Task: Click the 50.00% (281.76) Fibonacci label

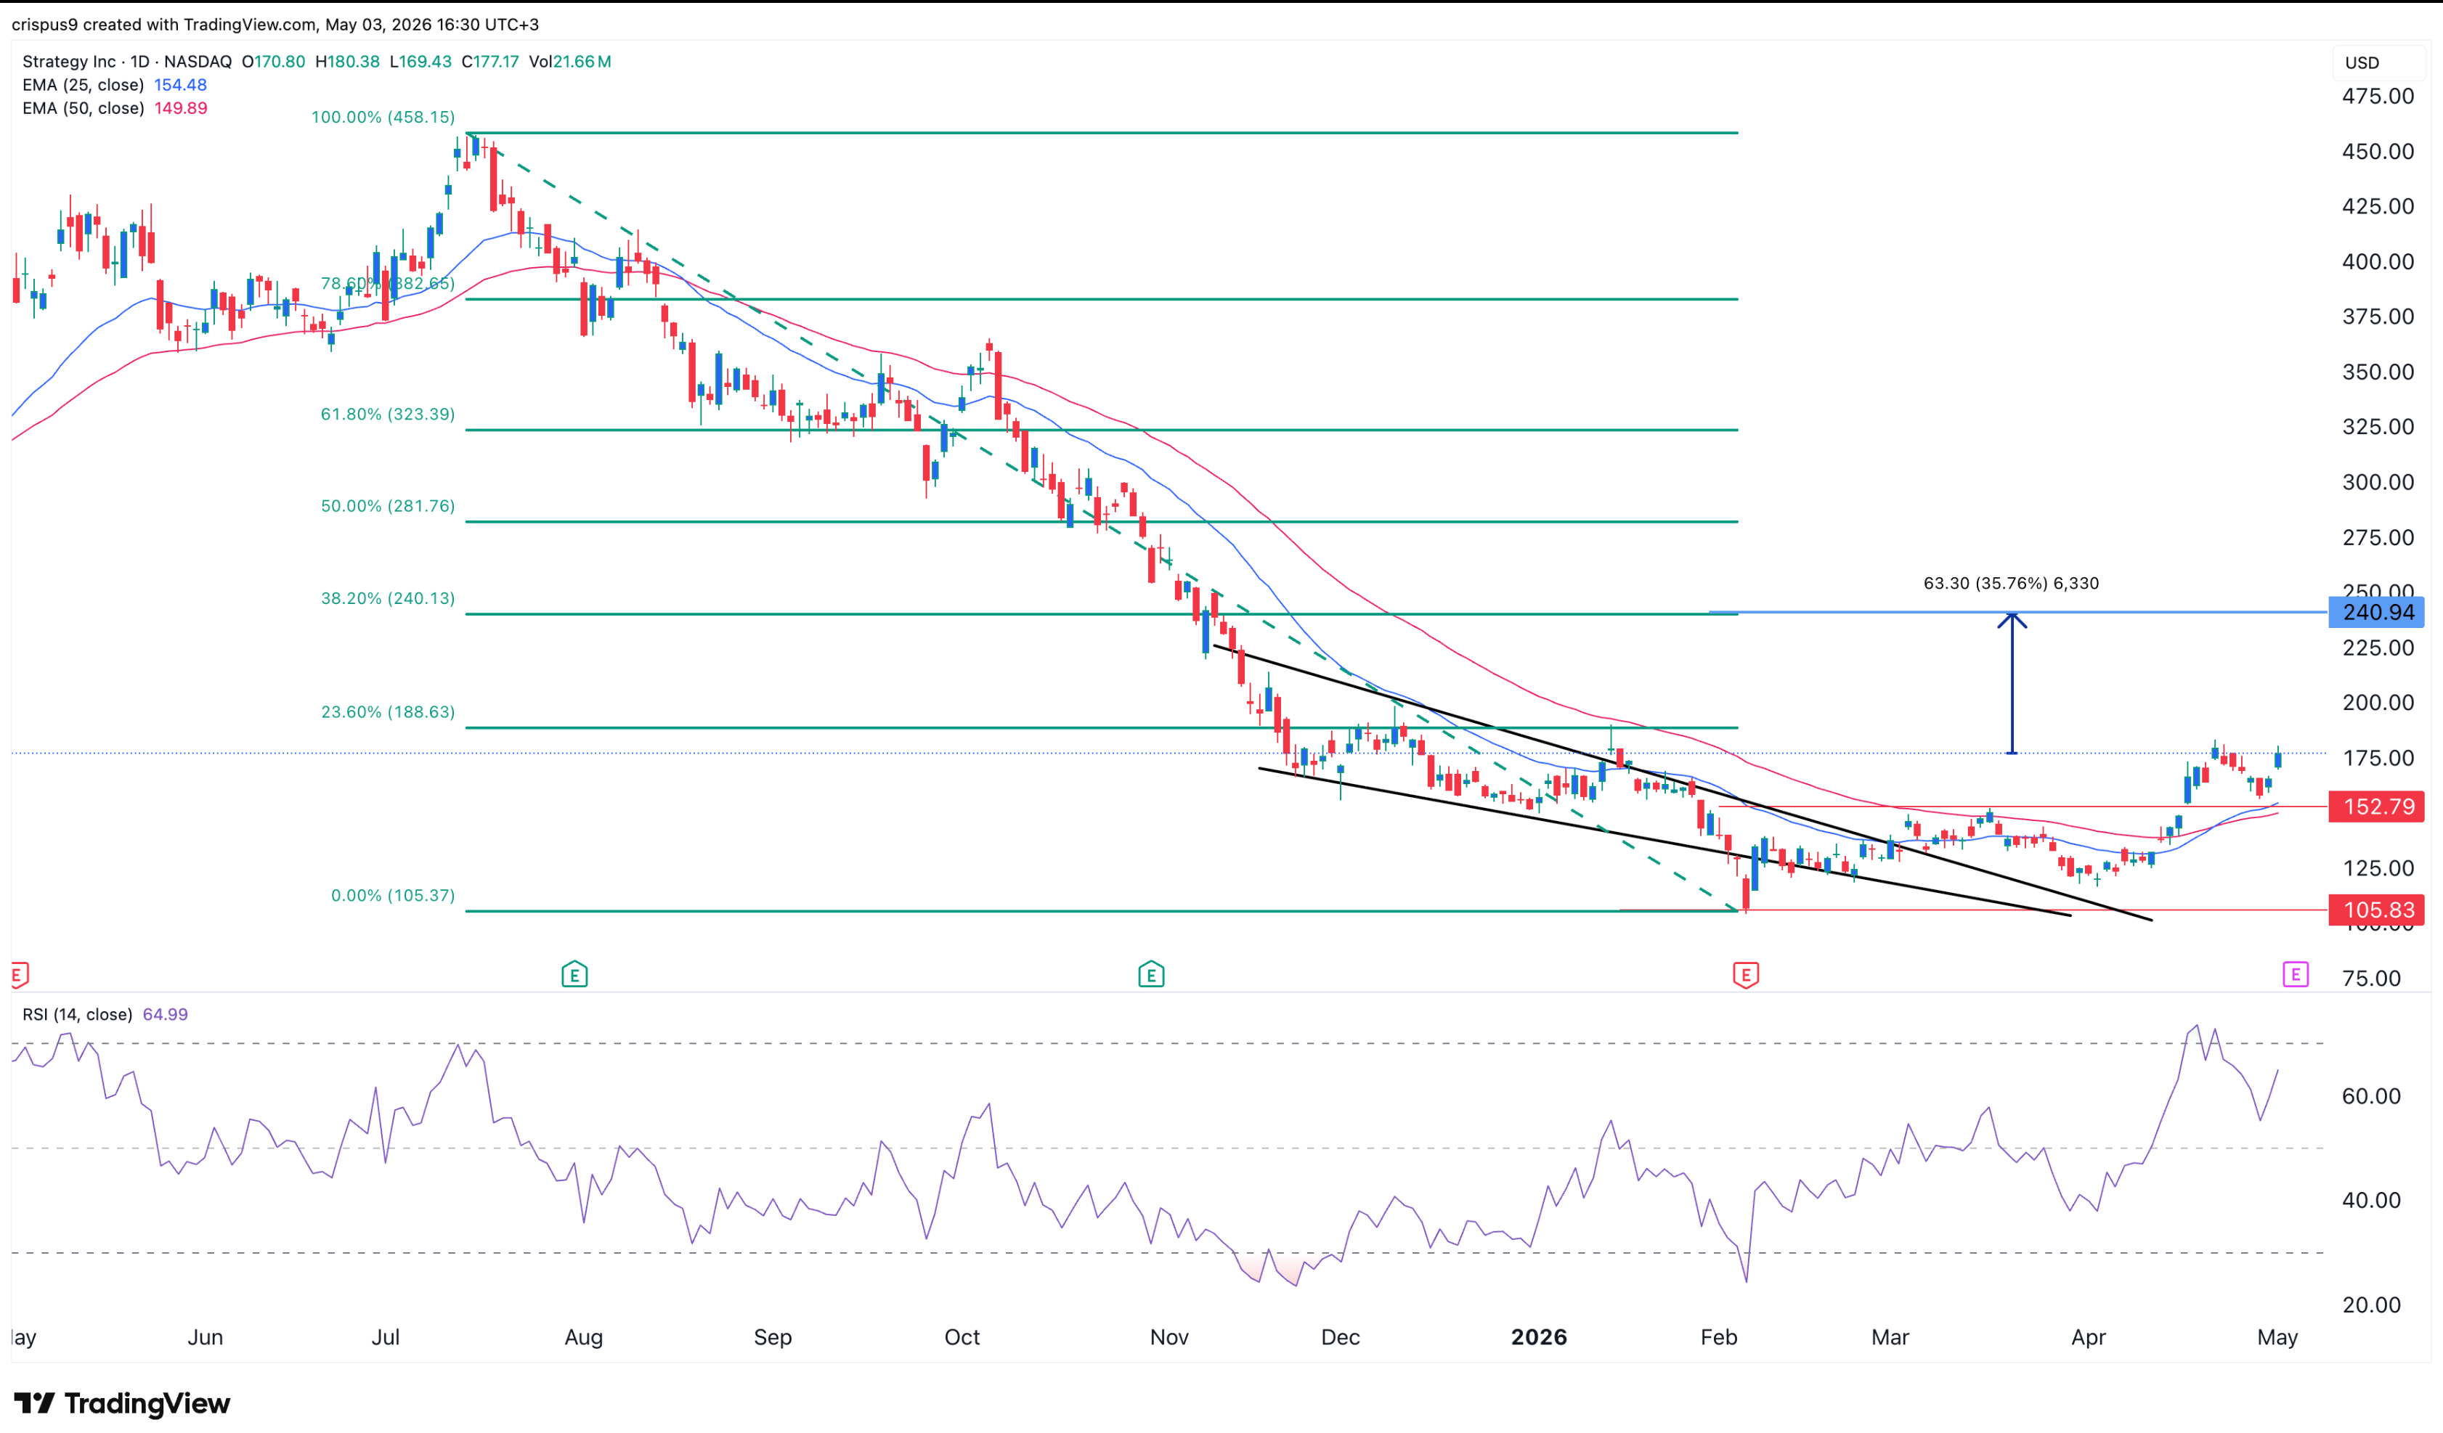Action: click(388, 507)
